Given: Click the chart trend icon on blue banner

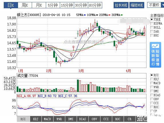Looking at the screenshot, I should tap(155, 46).
